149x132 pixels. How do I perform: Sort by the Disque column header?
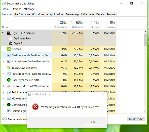coord(92,25)
